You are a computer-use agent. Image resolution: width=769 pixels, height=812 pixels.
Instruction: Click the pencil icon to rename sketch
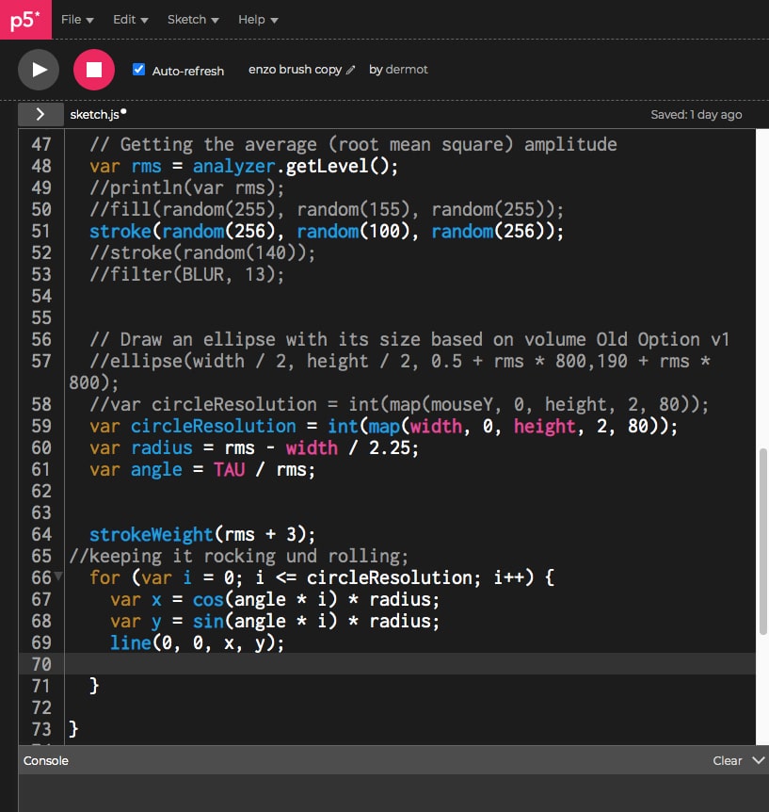click(x=351, y=70)
